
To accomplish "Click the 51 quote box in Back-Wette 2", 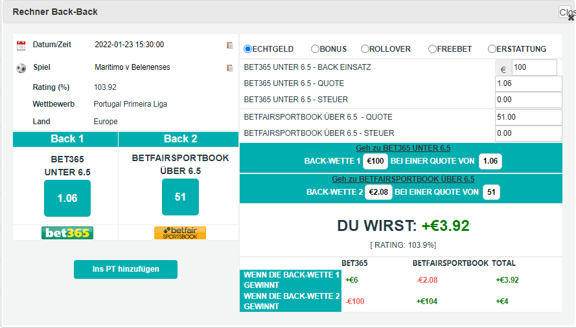I will tap(492, 192).
